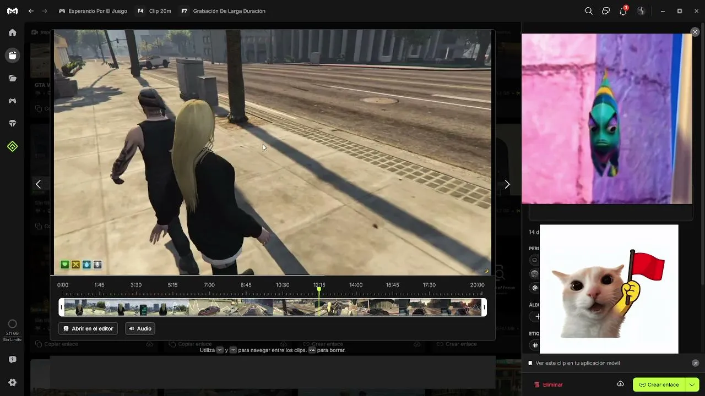Click the diamond gem sidebar icon
The width and height of the screenshot is (705, 396).
[x=12, y=124]
